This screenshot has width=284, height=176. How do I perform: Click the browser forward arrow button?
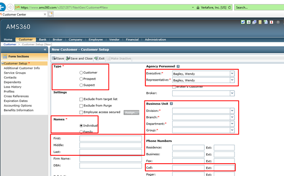click(10, 8)
